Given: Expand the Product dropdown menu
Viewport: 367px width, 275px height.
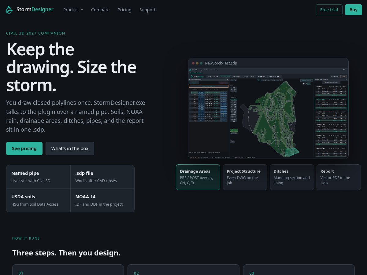Looking at the screenshot, I should 73,10.
